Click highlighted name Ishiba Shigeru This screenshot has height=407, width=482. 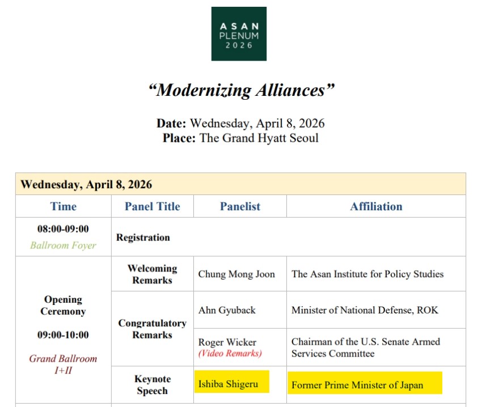click(228, 384)
